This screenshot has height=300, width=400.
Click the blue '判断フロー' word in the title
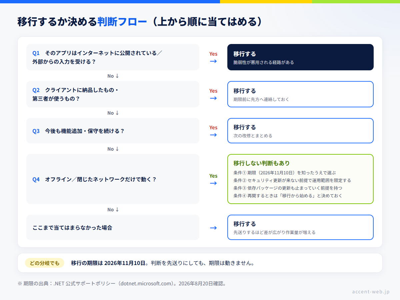click(122, 22)
